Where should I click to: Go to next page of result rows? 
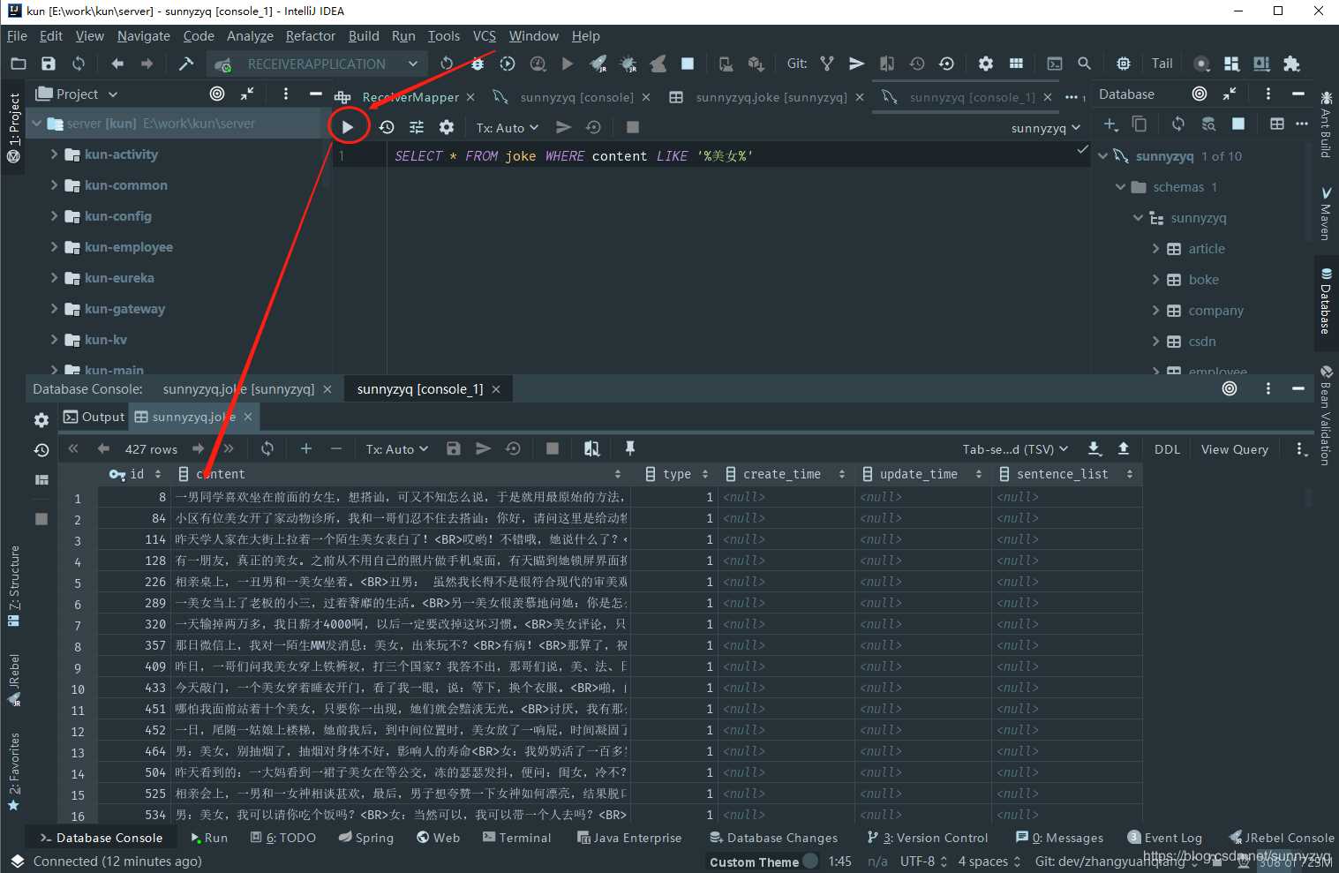pyautogui.click(x=198, y=448)
